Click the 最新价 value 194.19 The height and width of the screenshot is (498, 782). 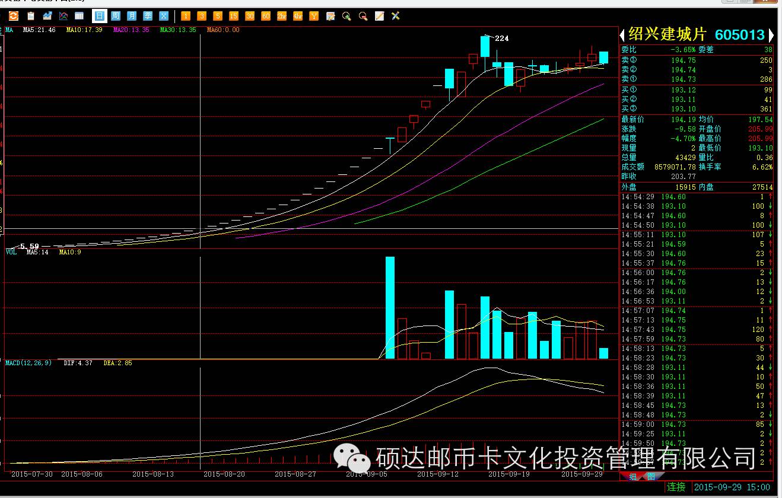click(684, 119)
